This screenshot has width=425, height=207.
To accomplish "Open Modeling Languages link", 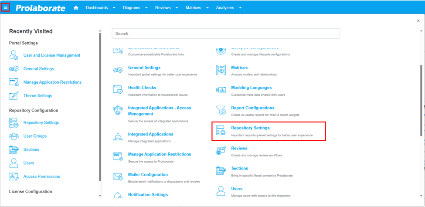I will pos(251,88).
